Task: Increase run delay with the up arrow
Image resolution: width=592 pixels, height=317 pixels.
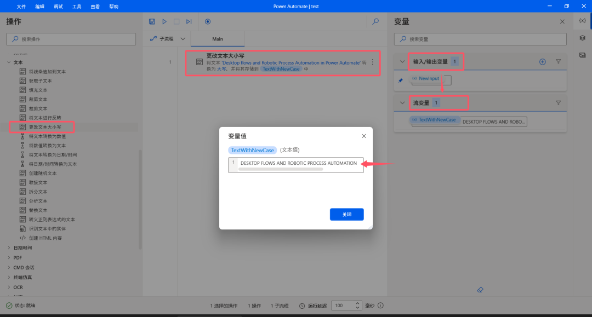Action: tap(357, 303)
